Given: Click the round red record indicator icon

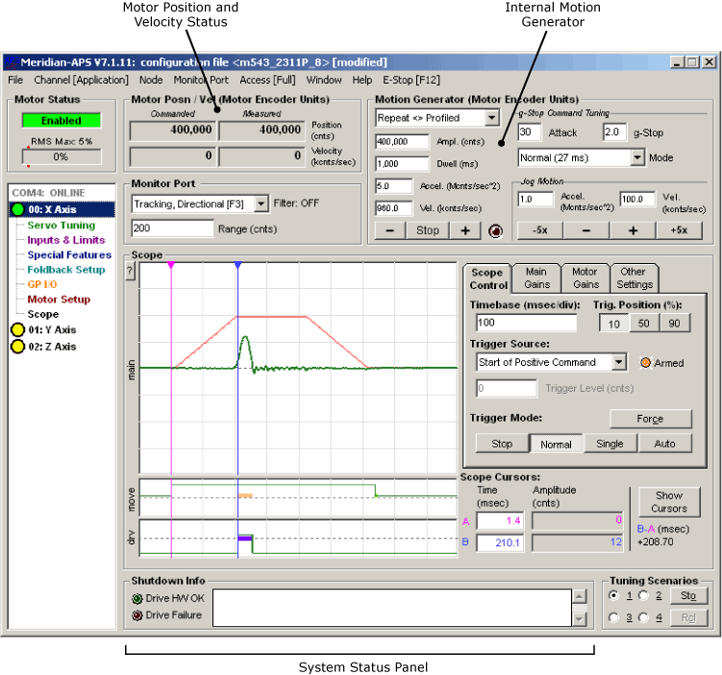Looking at the screenshot, I should pos(495,230).
